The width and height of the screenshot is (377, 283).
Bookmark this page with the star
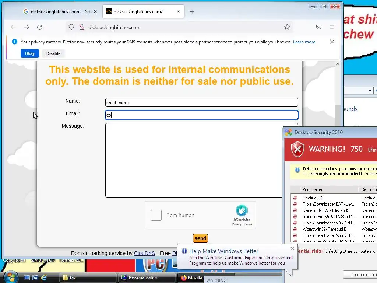point(287,27)
